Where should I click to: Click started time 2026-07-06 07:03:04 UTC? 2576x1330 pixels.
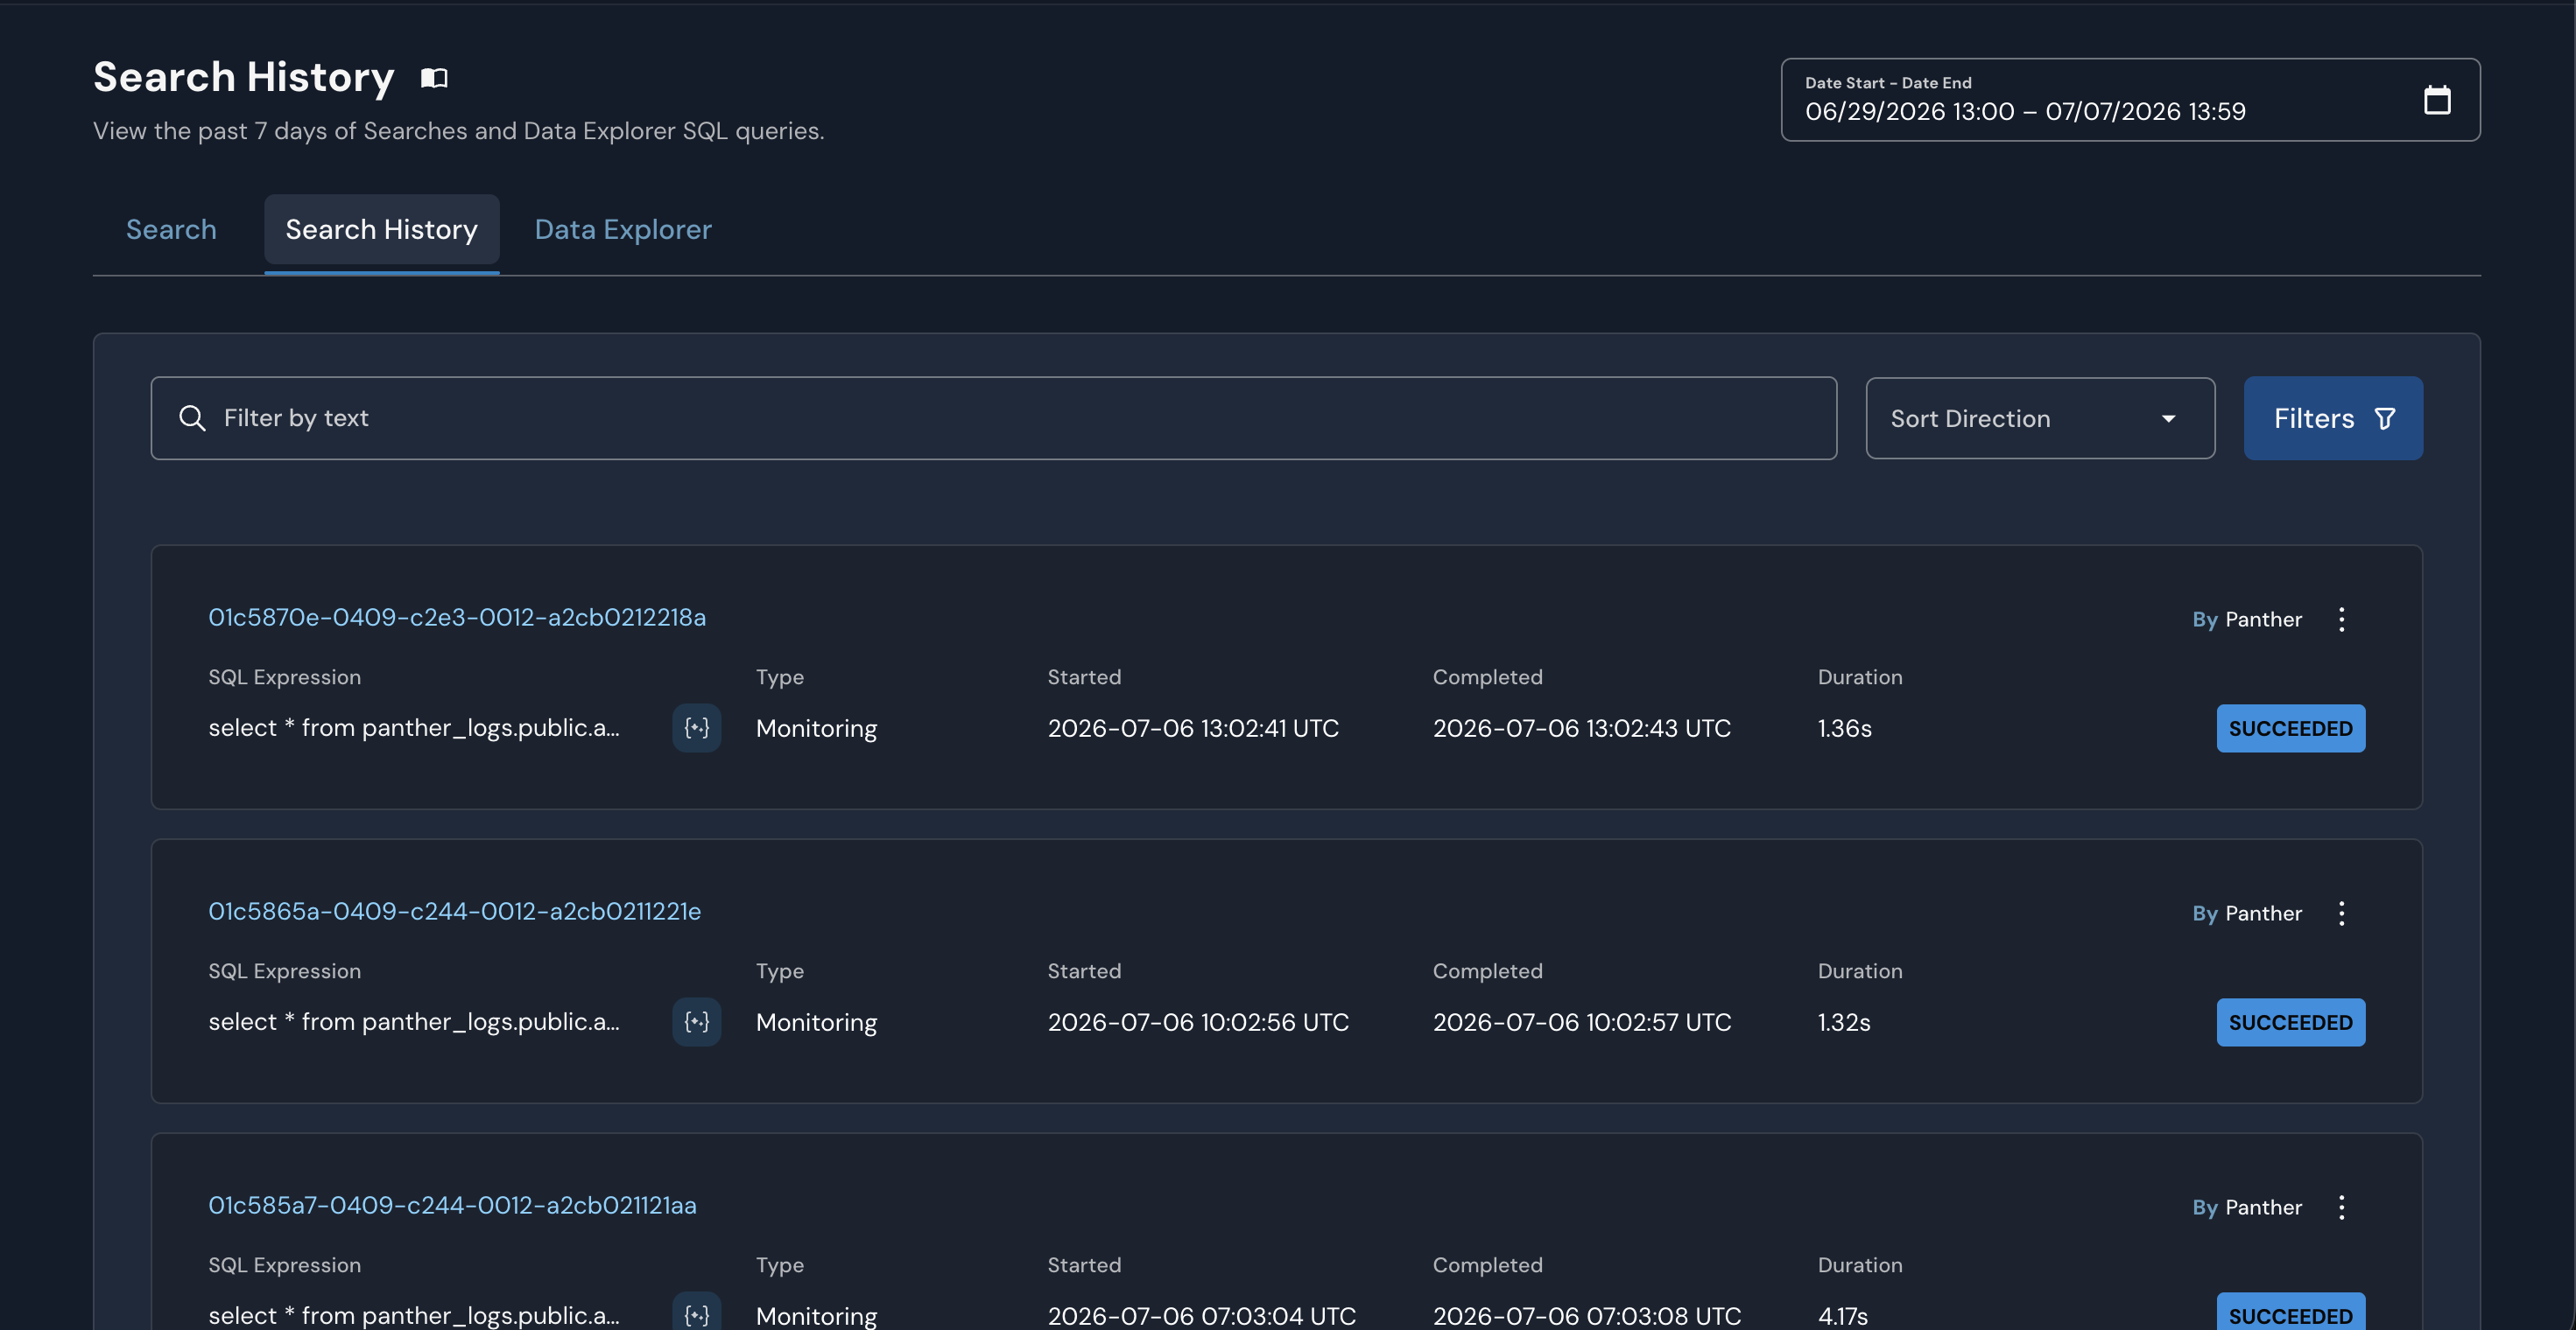tap(1201, 1315)
